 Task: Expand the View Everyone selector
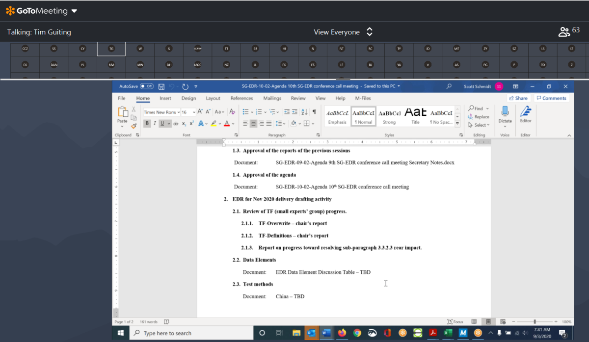(x=370, y=32)
